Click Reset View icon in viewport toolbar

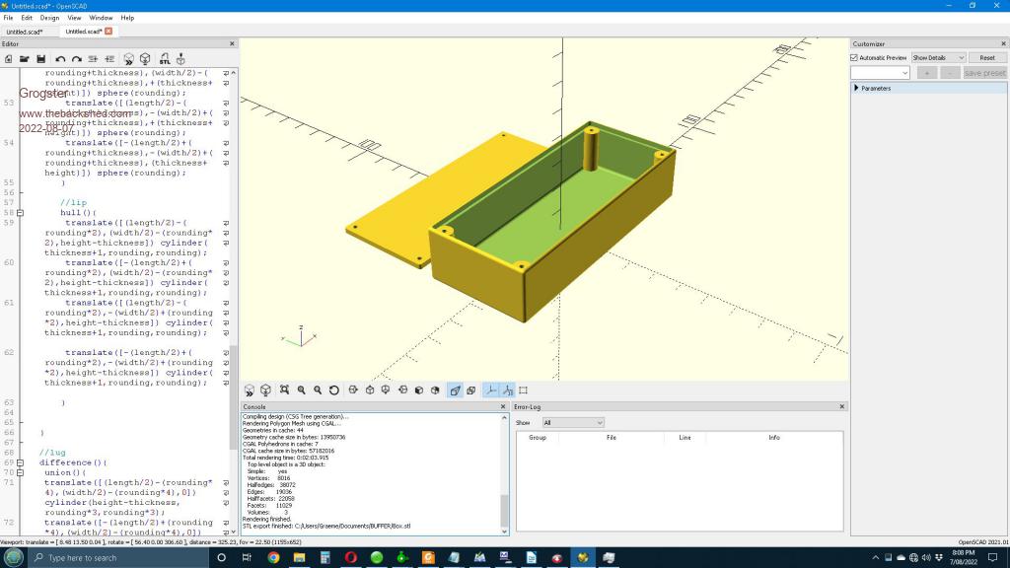coord(334,390)
